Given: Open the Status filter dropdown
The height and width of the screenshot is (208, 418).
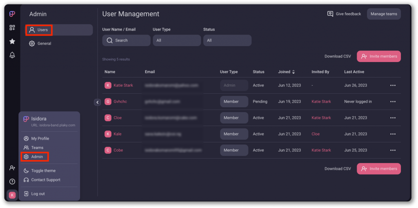Looking at the screenshot, I should 227,40.
